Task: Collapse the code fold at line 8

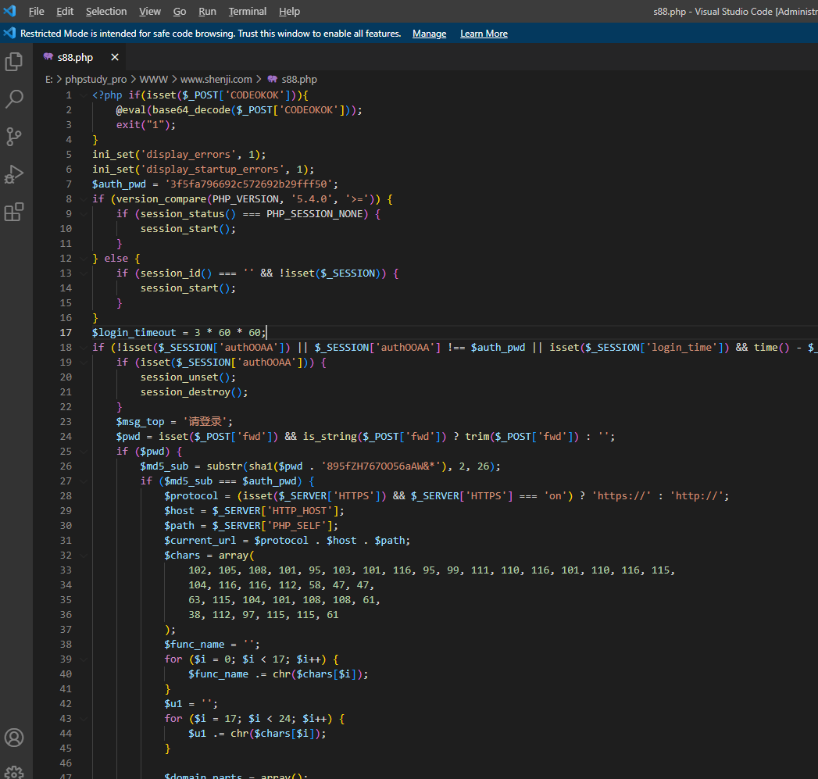Action: (84, 199)
